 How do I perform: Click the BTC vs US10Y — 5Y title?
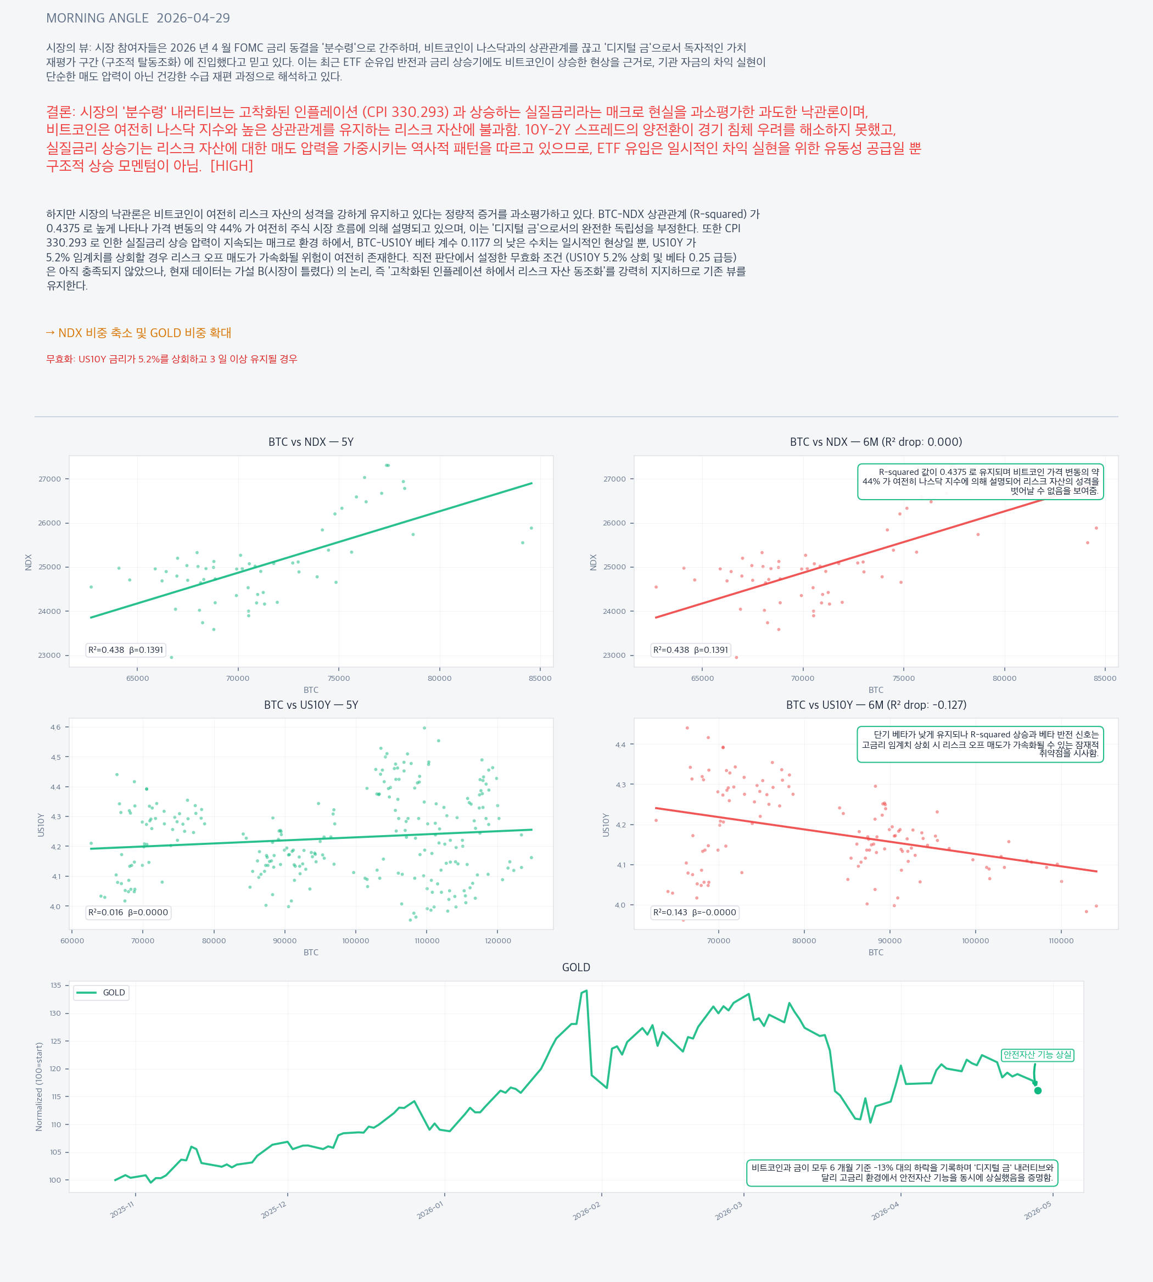tap(310, 705)
